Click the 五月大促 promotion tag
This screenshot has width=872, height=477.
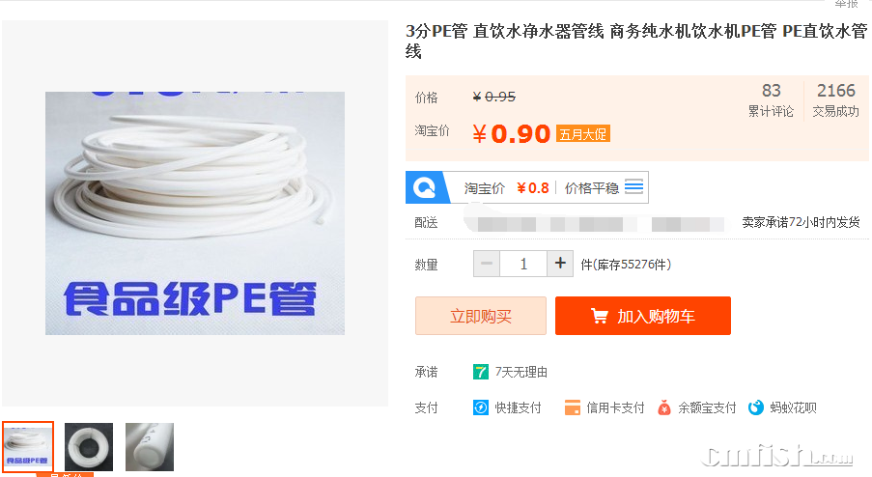coord(583,134)
